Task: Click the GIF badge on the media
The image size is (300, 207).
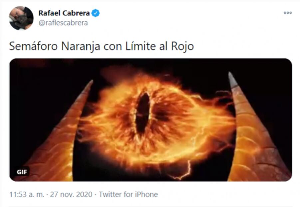Action: (x=22, y=172)
